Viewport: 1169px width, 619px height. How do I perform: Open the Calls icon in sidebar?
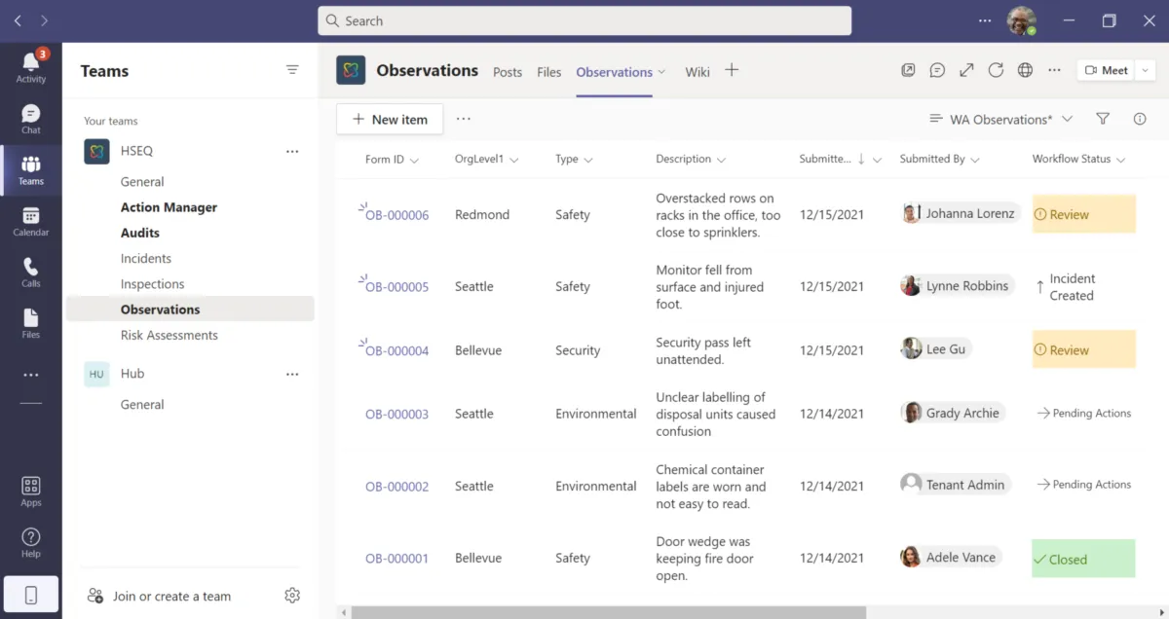pos(30,272)
